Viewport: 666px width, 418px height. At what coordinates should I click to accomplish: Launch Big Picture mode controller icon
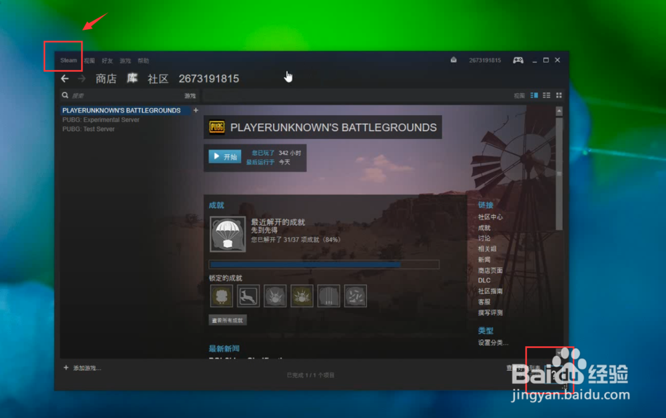click(x=517, y=61)
